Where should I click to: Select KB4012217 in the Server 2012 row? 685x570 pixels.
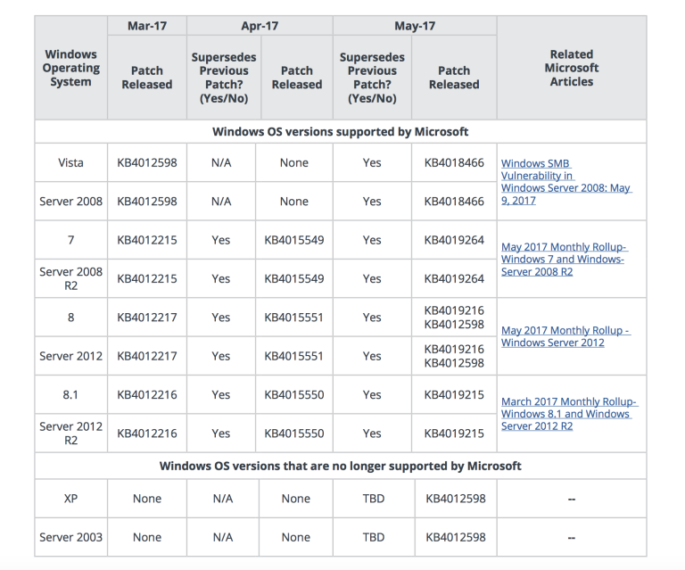click(147, 356)
